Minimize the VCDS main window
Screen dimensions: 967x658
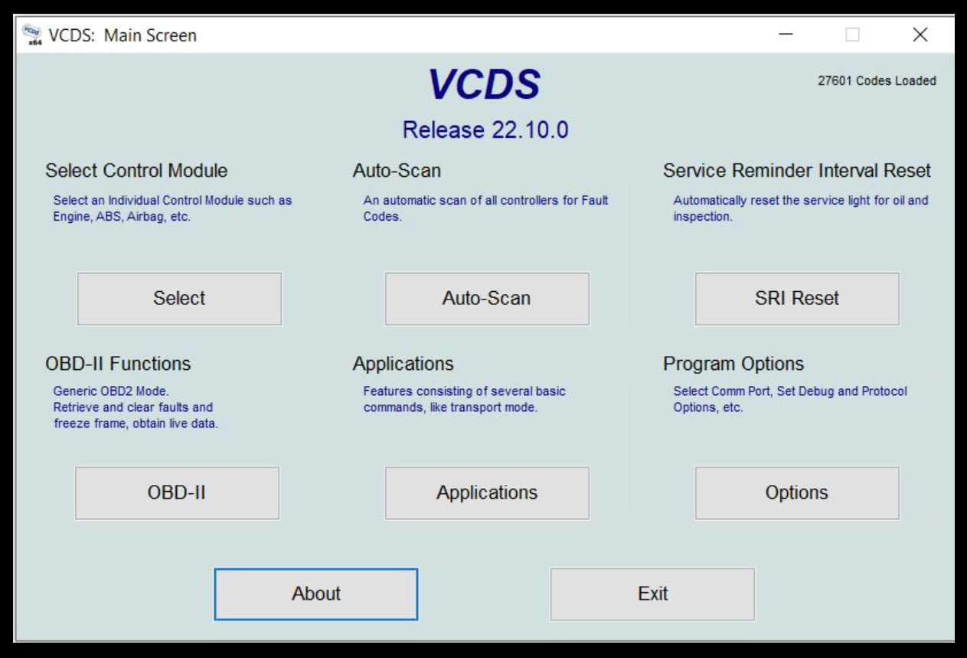786,34
